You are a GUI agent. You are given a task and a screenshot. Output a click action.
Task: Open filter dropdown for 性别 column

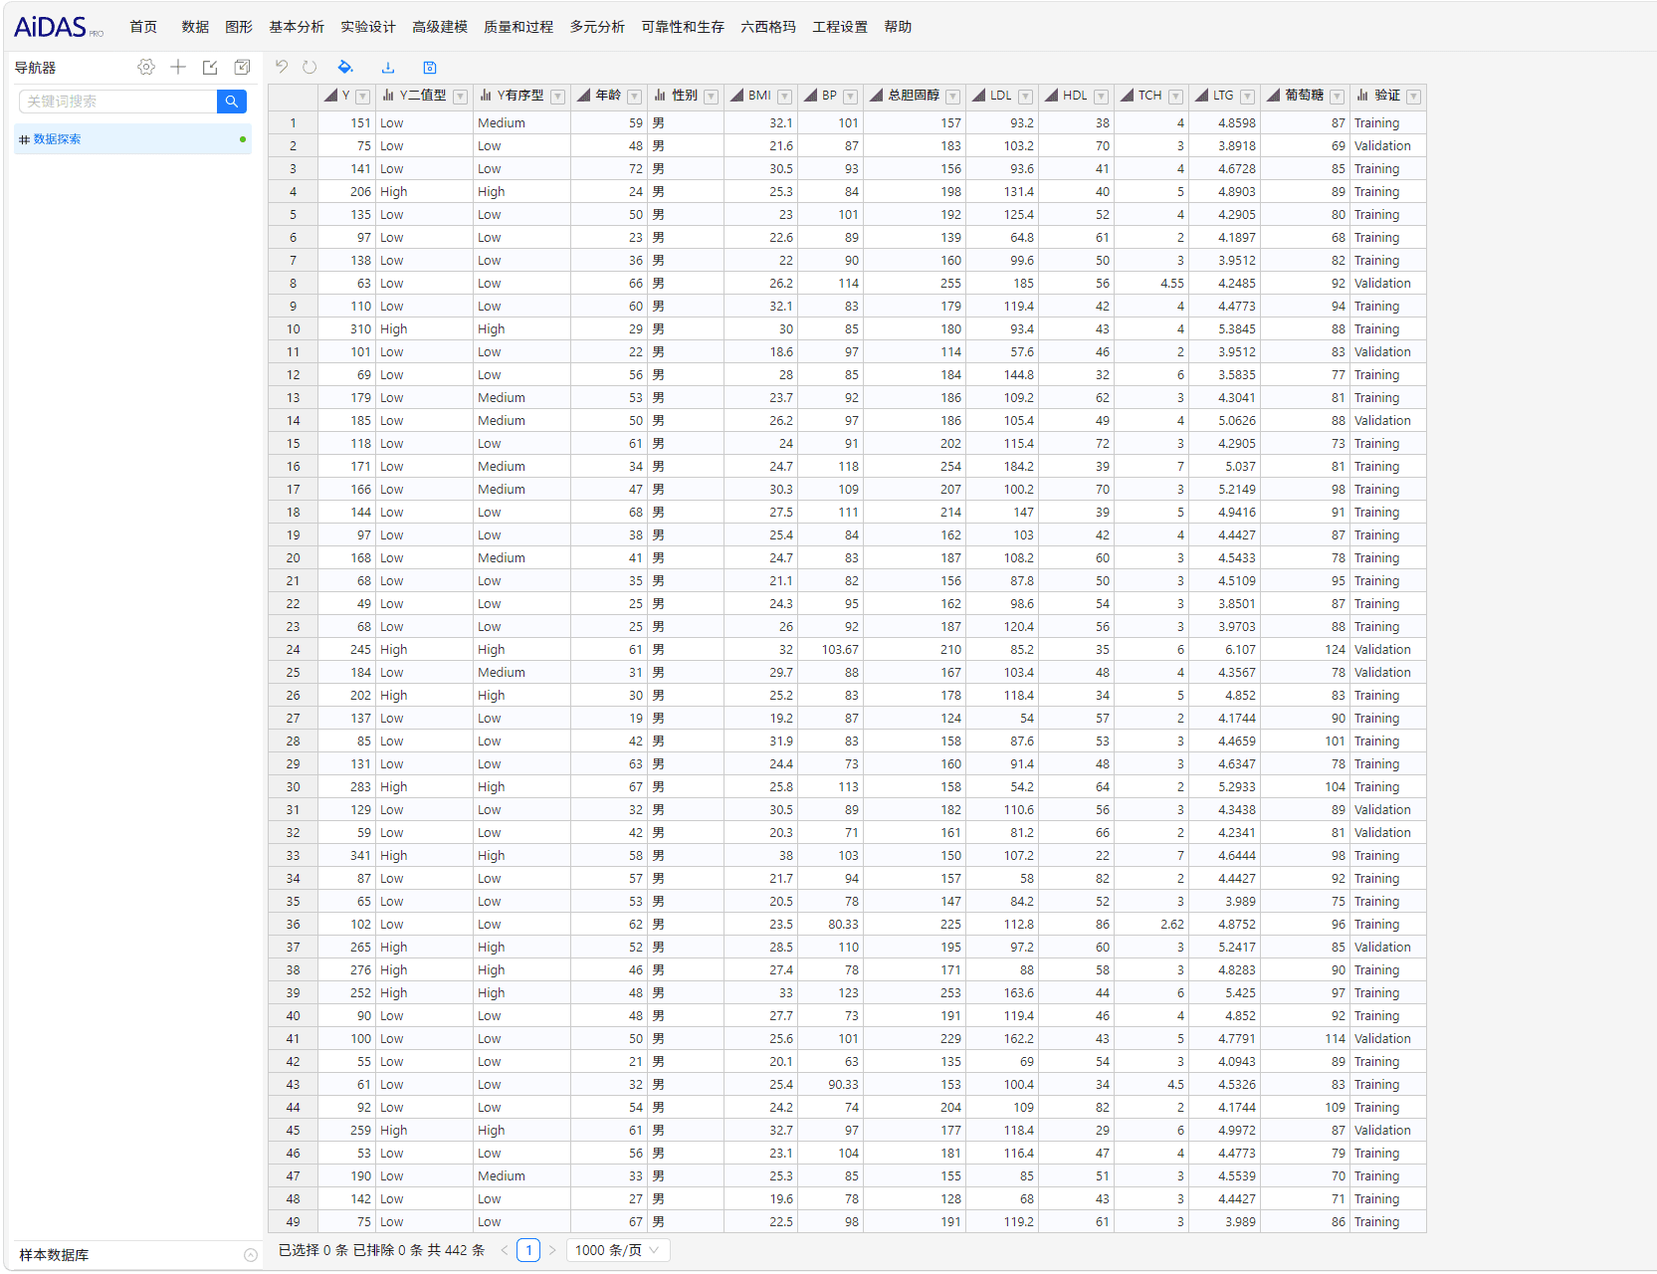(x=711, y=97)
